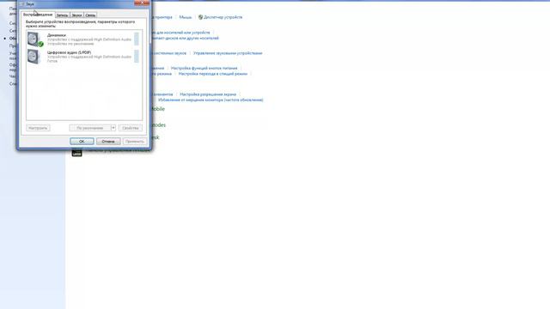Open Управление звуковыми устройствами link
The height and width of the screenshot is (309, 550).
(x=228, y=53)
